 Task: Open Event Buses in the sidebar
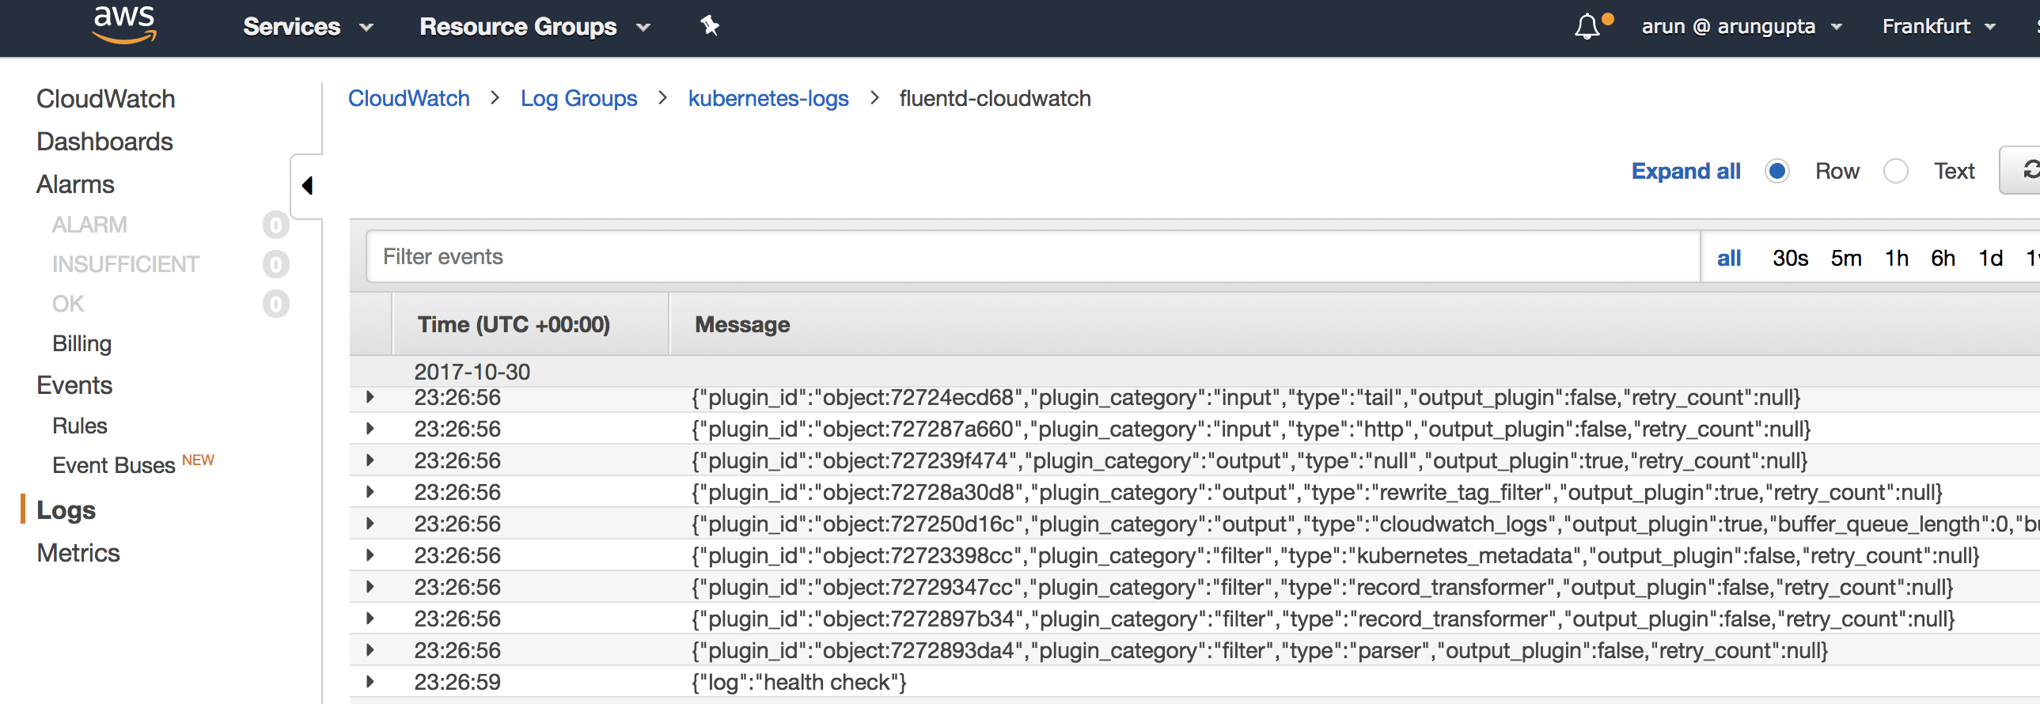tap(114, 466)
